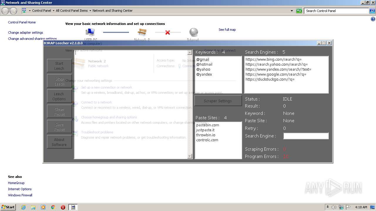Launch Google Chrome from taskbar
376x211 pixels.
(x=53, y=207)
